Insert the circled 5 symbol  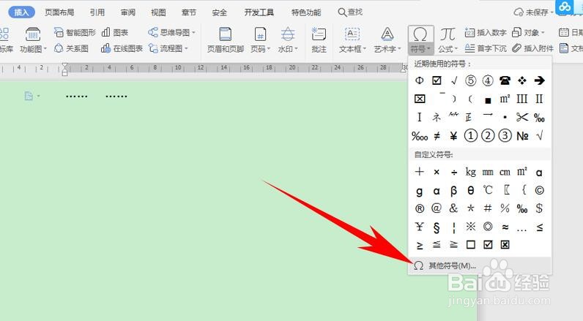471,80
